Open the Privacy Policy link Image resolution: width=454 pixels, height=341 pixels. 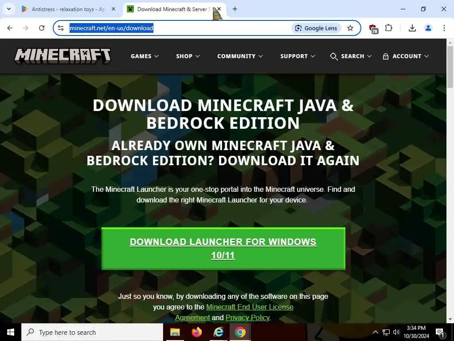tap(247, 318)
